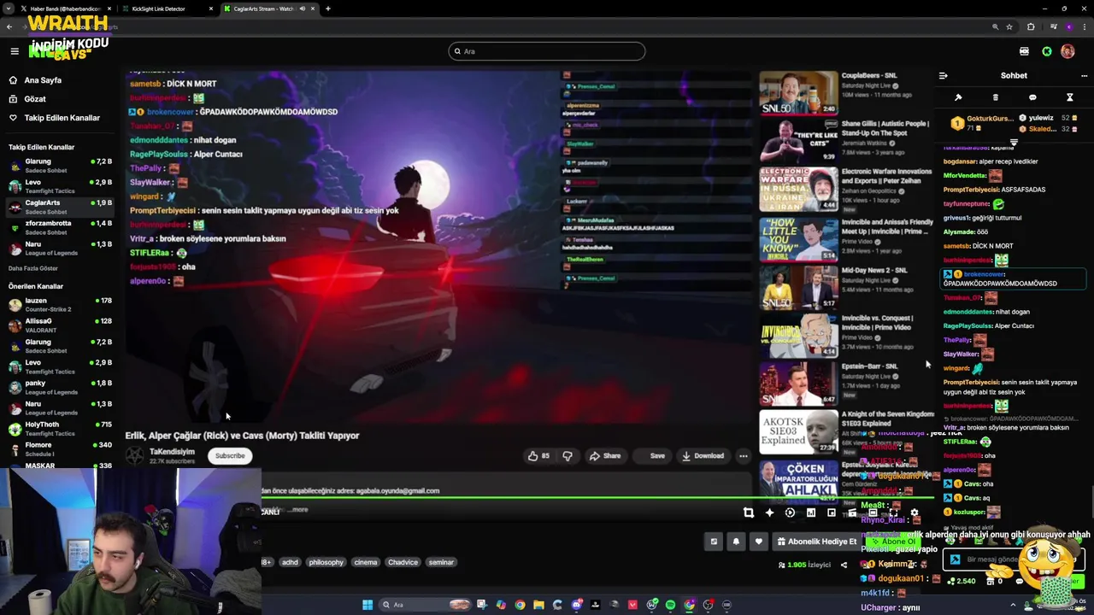Click the YouTube Share button
Image resolution: width=1094 pixels, height=615 pixels.
(x=605, y=456)
